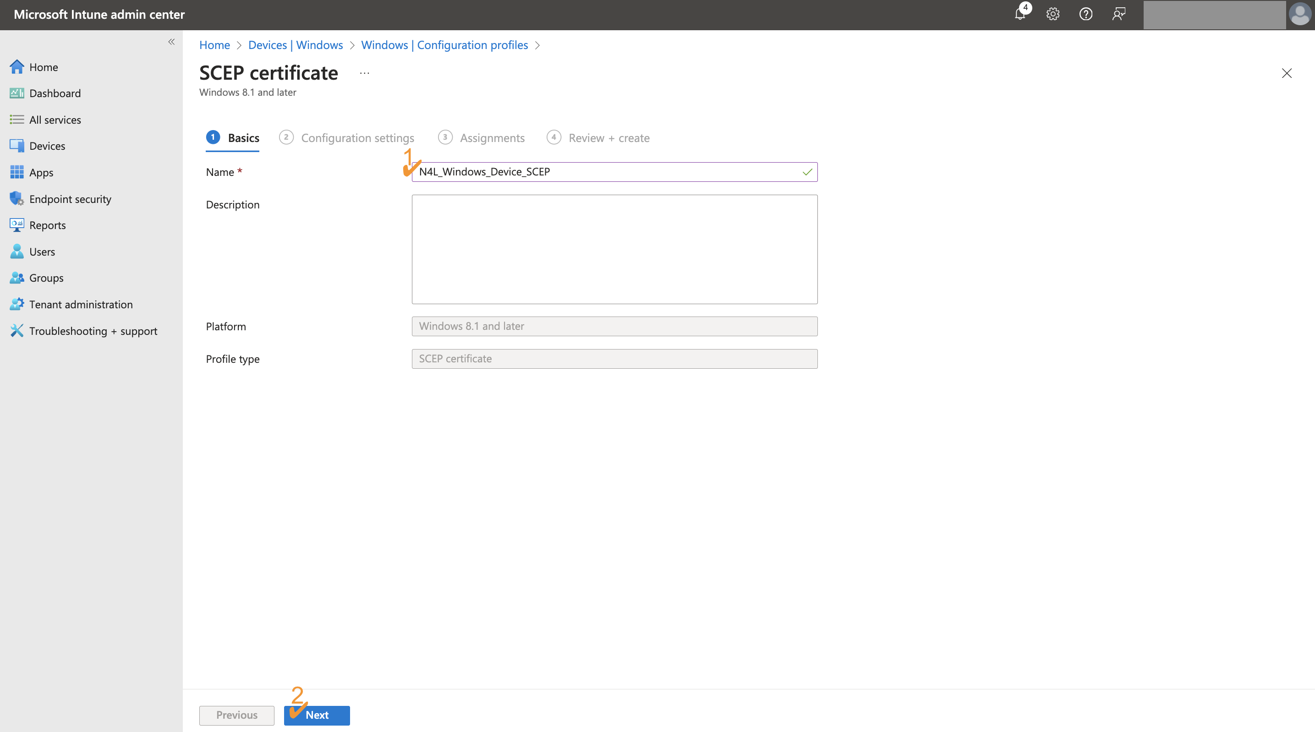The width and height of the screenshot is (1315, 732).
Task: Switch to the Configuration settings step
Action: coord(357,138)
